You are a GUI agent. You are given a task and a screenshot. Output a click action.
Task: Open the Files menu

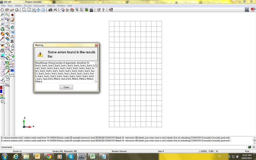3,5
